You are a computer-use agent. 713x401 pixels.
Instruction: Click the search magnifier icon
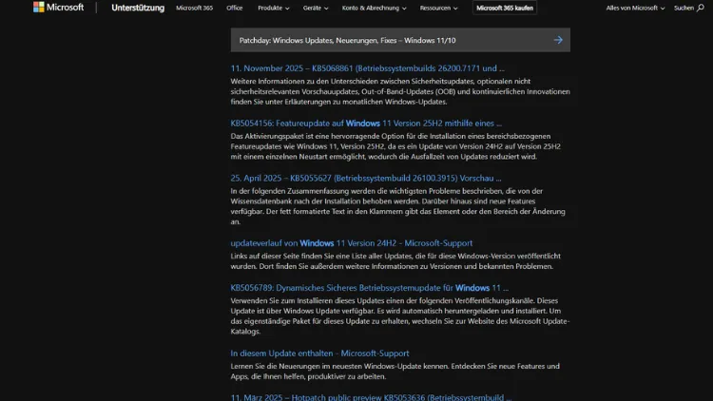point(701,8)
